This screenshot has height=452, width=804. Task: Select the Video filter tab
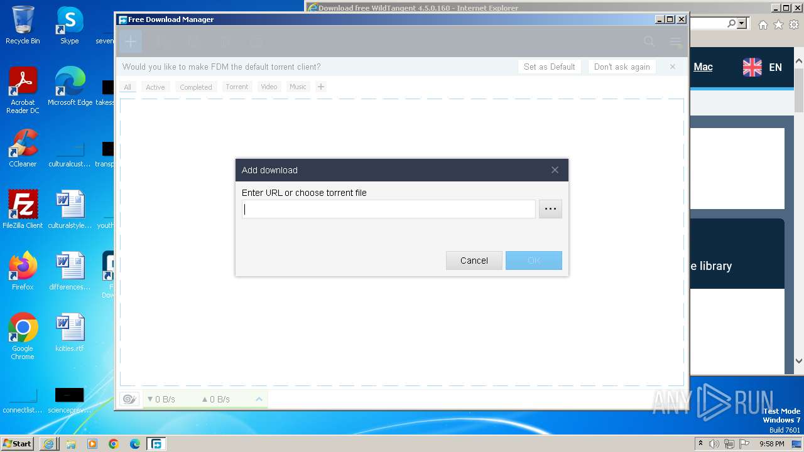pyautogui.click(x=269, y=87)
